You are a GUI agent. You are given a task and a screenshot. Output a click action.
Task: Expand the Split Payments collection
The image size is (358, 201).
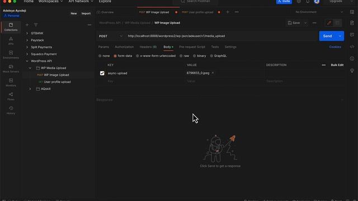tap(27, 47)
